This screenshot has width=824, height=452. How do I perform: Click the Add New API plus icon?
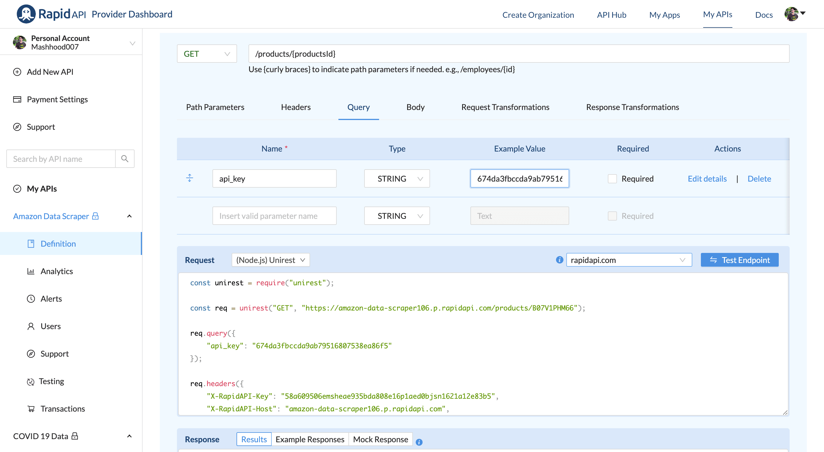click(x=17, y=72)
